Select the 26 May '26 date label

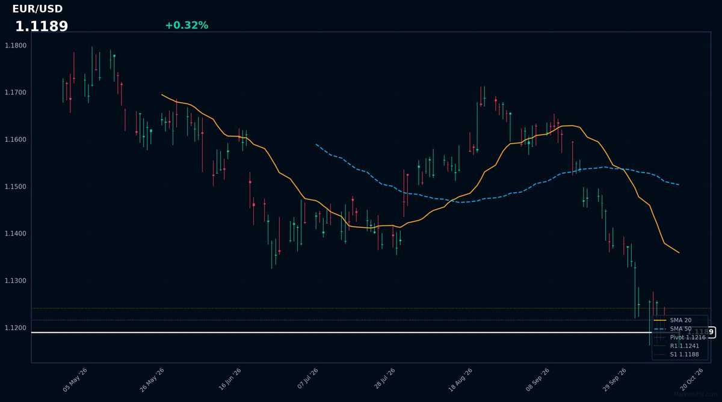(x=152, y=380)
